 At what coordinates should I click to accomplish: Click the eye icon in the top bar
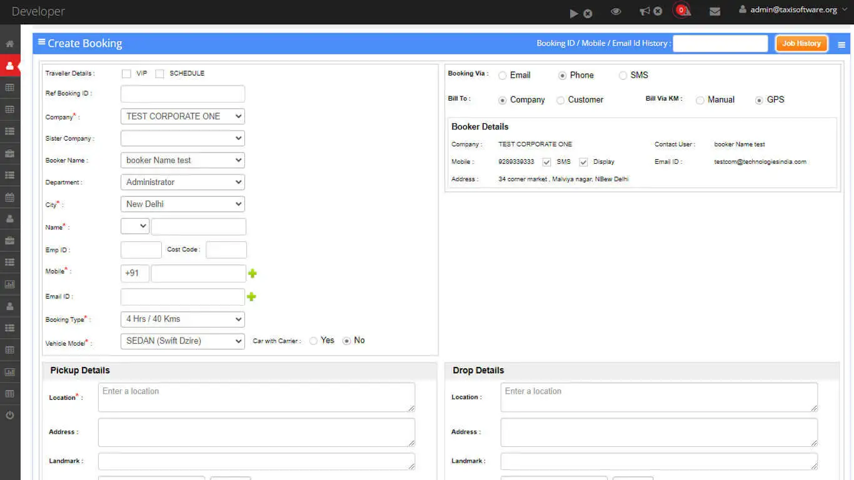click(x=616, y=11)
